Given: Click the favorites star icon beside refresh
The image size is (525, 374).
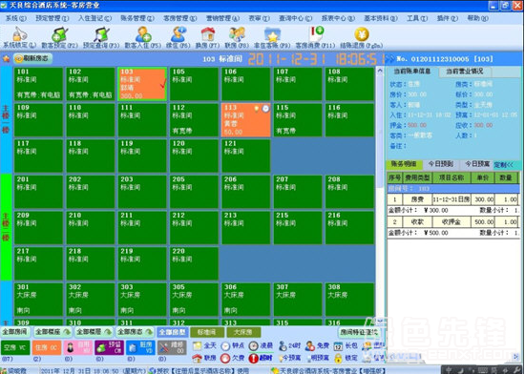Looking at the screenshot, I should (x=6, y=59).
